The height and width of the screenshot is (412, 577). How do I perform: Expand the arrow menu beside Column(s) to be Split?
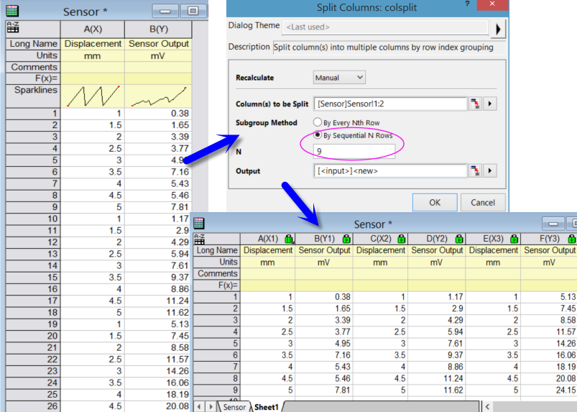click(x=491, y=104)
